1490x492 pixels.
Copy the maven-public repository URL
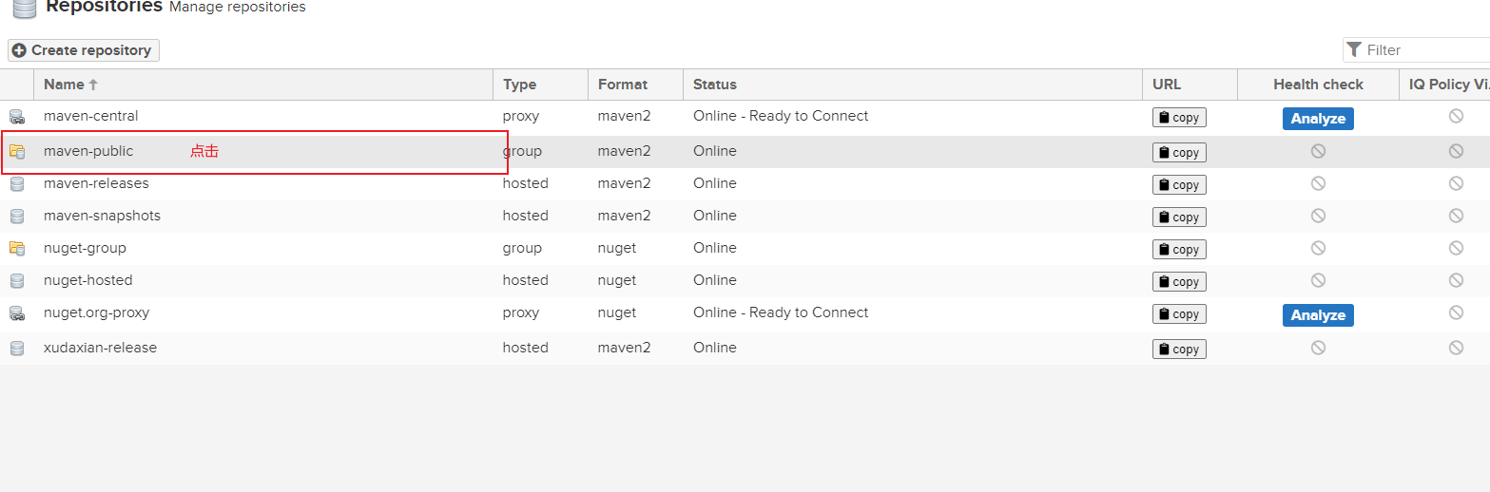click(1179, 152)
